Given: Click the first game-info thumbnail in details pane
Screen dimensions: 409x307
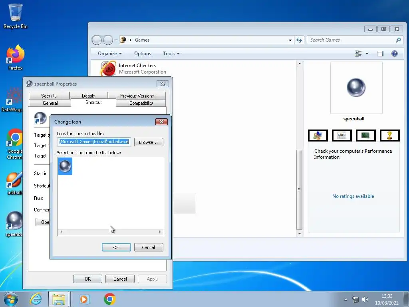Looking at the screenshot, I should 318,136.
